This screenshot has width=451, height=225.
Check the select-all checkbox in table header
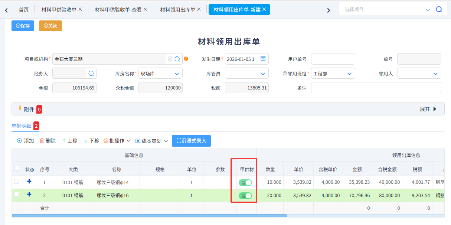17,169
